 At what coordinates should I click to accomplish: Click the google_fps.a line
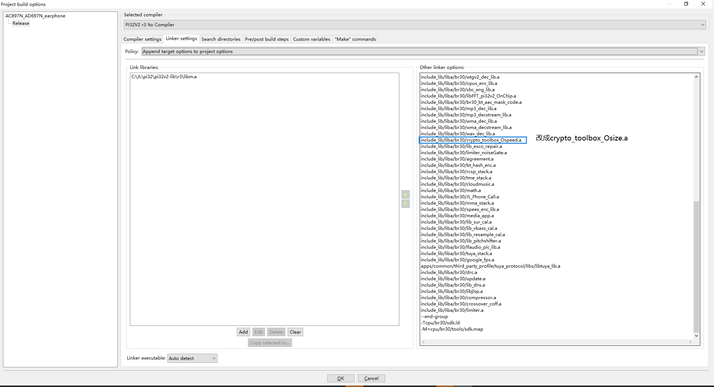pos(458,260)
